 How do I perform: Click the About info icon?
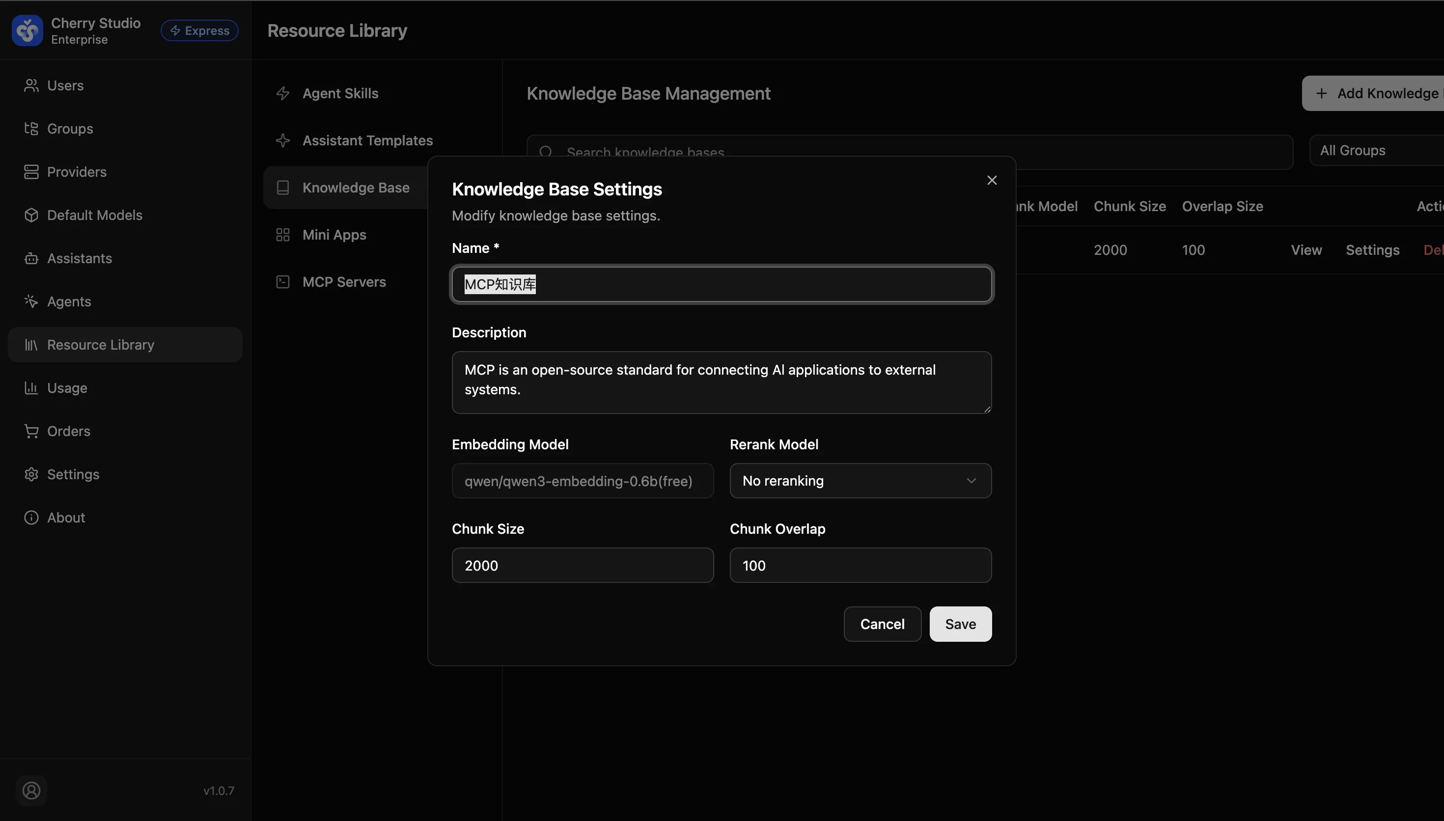pyautogui.click(x=31, y=518)
